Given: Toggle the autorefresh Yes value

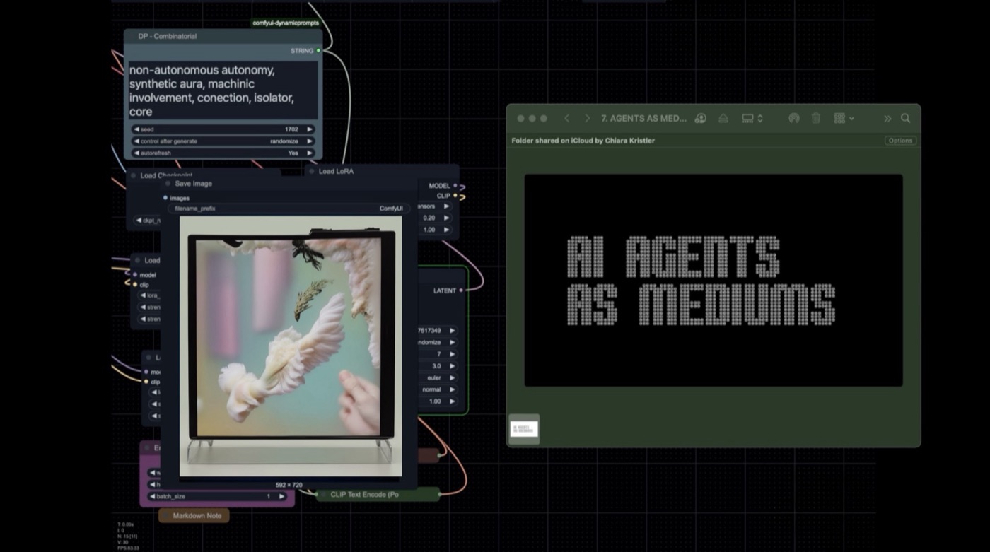Looking at the screenshot, I should tap(293, 153).
